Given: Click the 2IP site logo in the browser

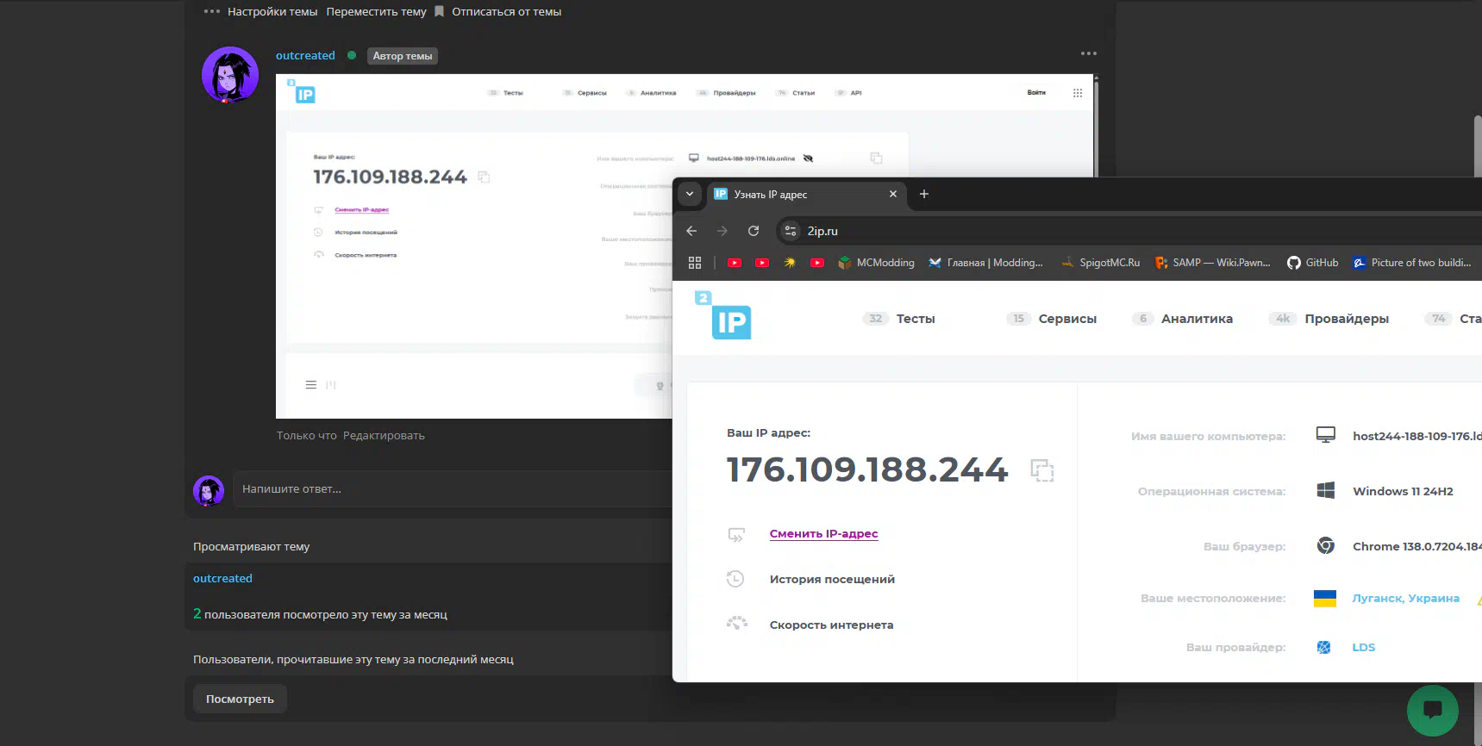Looking at the screenshot, I should point(723,315).
